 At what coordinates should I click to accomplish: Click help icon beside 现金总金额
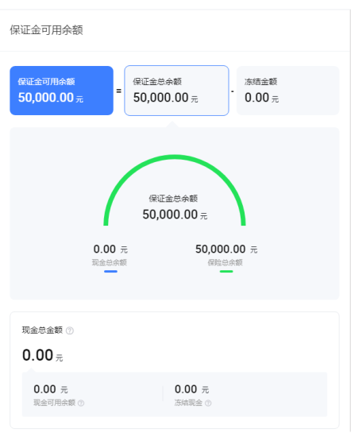70,331
